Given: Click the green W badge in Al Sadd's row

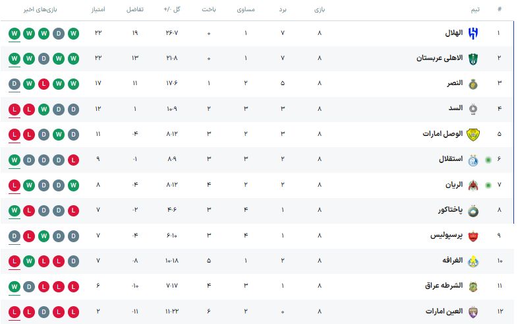Looking at the screenshot, I should (x=43, y=109).
